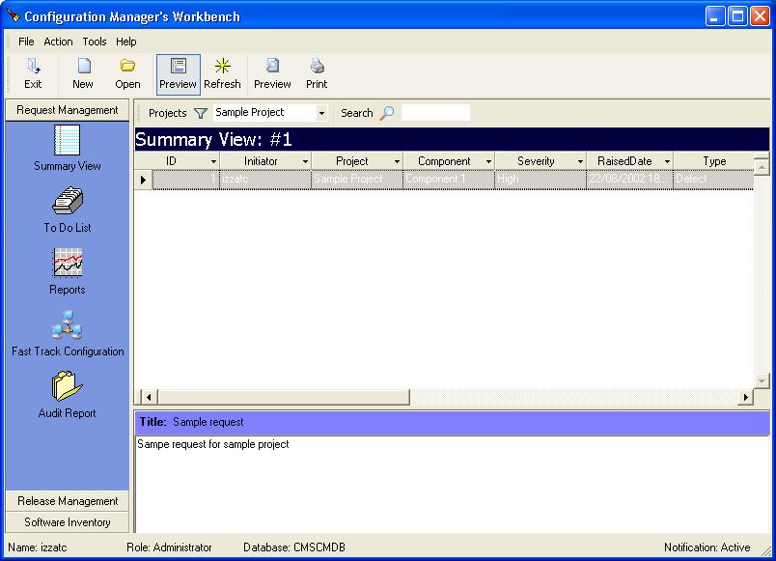Viewport: 776px width, 561px height.
Task: Click the Type column header
Action: click(x=713, y=161)
